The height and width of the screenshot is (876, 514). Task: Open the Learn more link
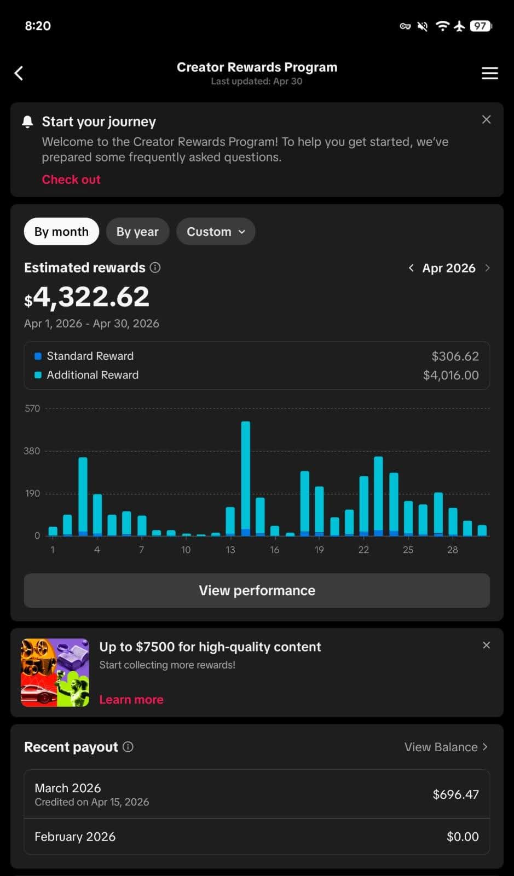[x=131, y=700]
